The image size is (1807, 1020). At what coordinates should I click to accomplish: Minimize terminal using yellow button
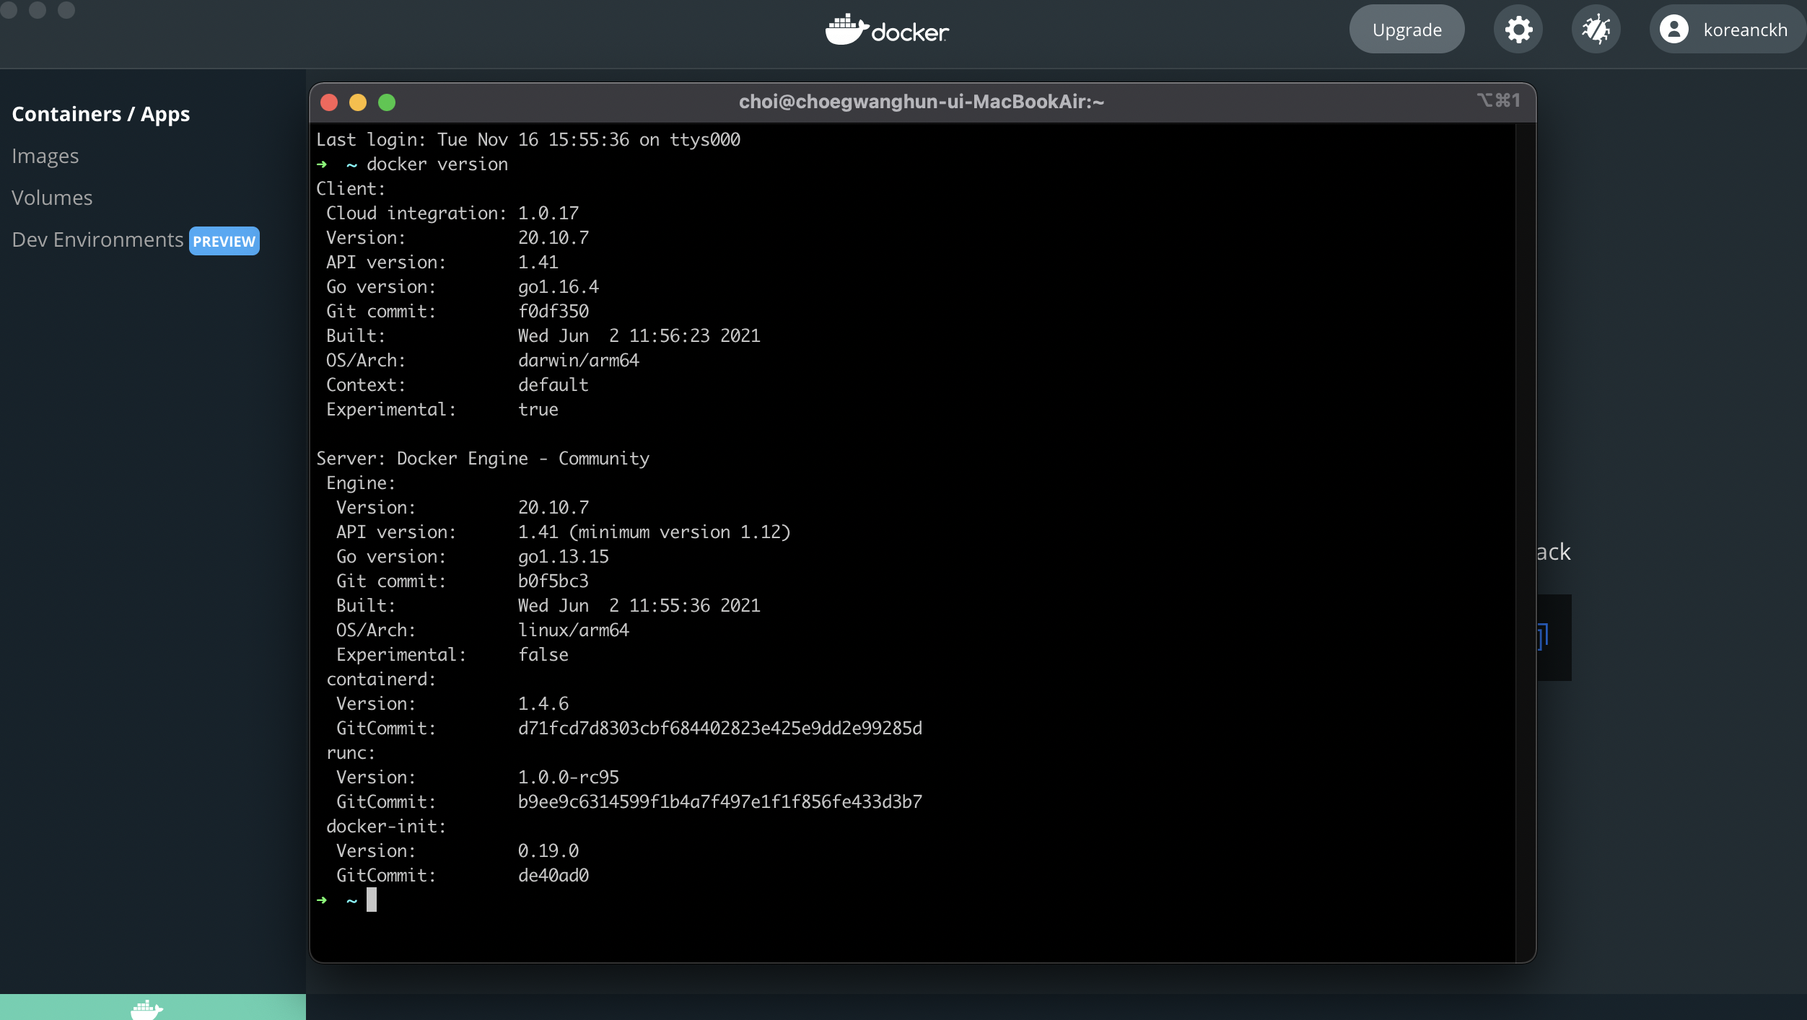pos(358,102)
